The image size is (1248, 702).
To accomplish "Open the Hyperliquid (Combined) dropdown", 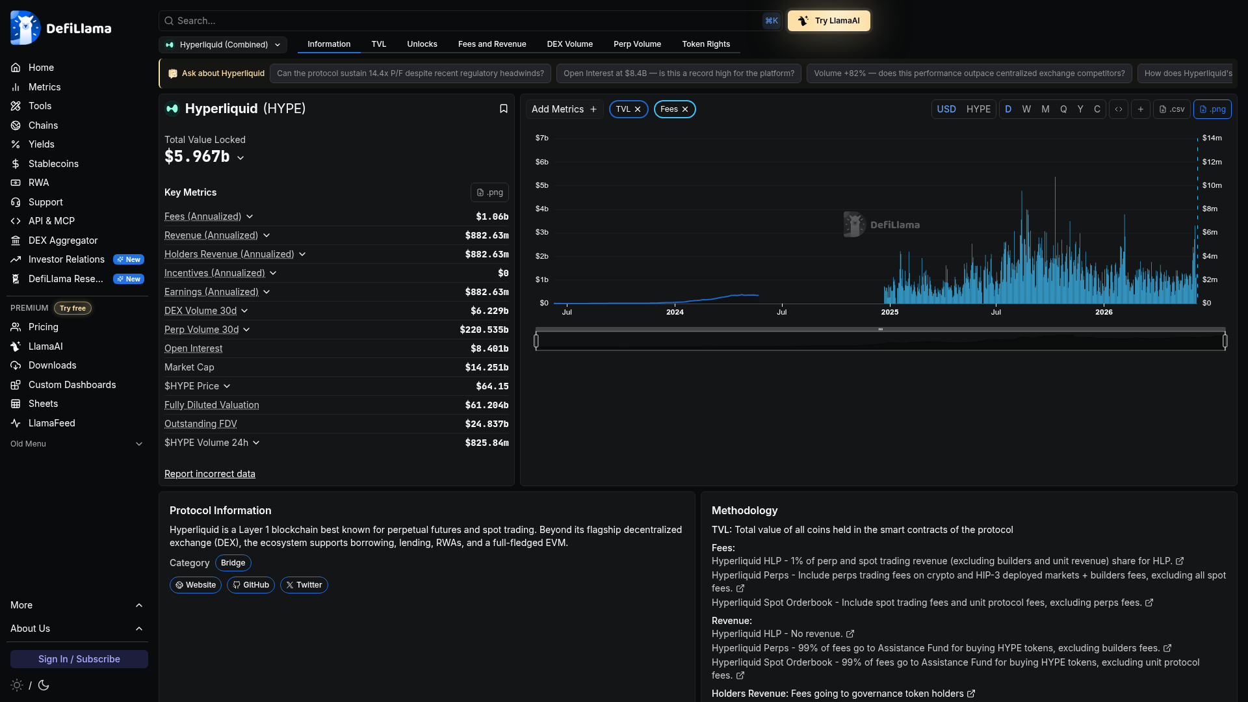I will tap(223, 45).
